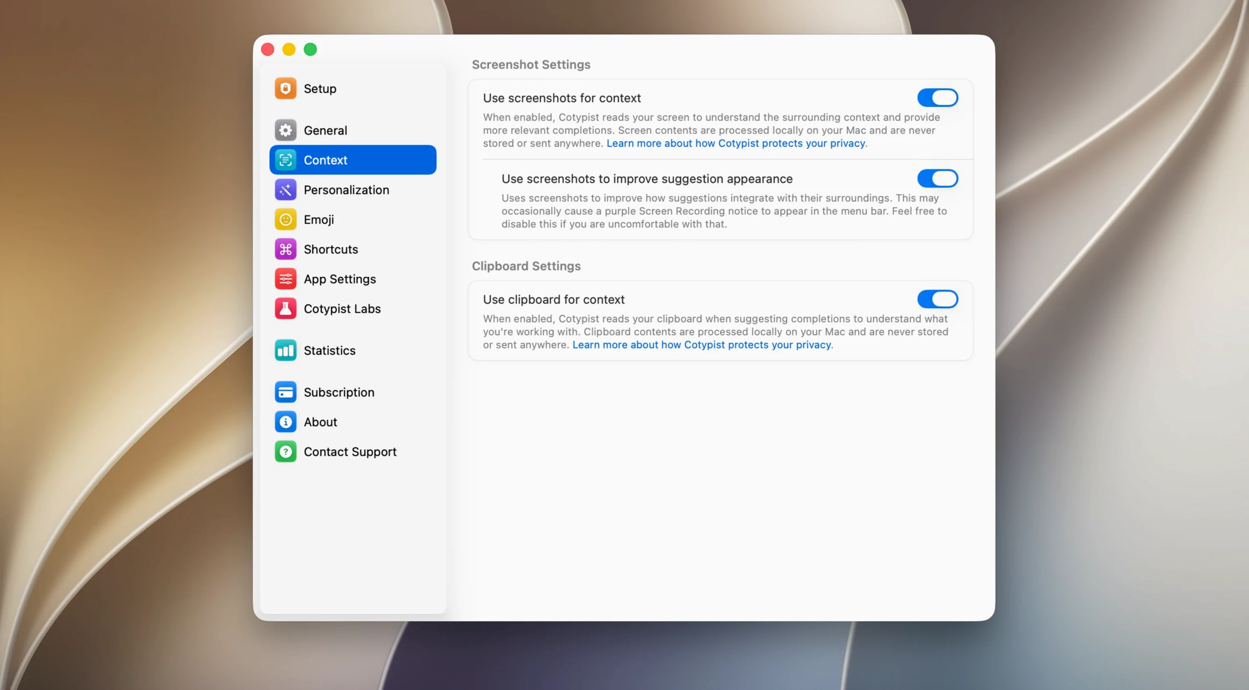Go to the Shortcuts section label
The width and height of the screenshot is (1249, 690).
330,249
